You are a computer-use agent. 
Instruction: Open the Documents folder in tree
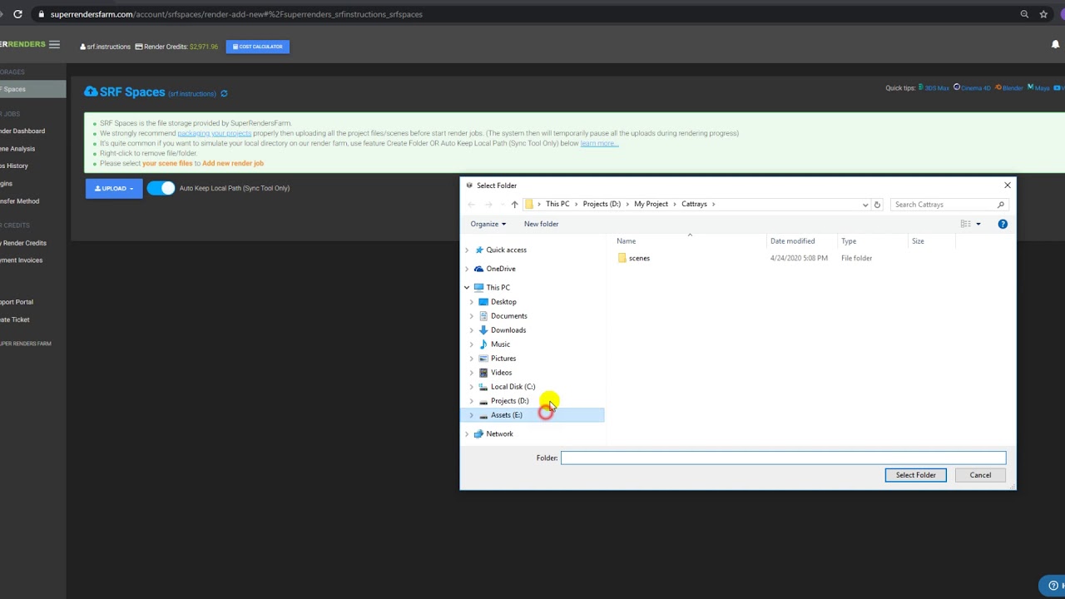pyautogui.click(x=508, y=316)
